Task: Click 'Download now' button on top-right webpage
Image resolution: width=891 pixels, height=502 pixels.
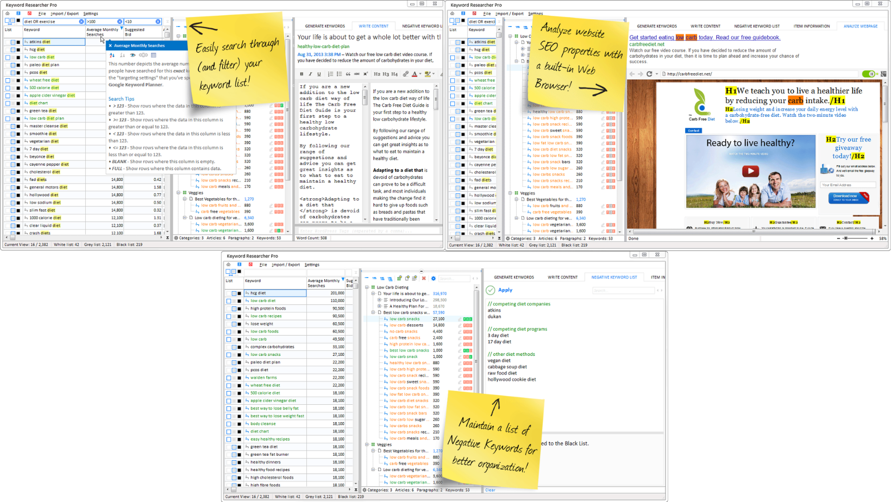Action: click(x=848, y=198)
